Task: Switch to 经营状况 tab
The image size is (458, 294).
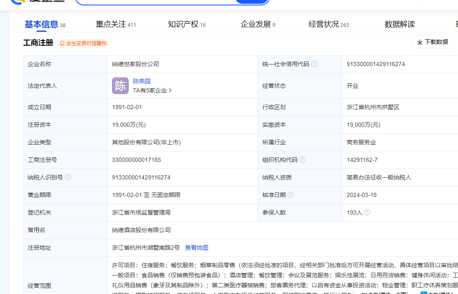Action: [328, 25]
